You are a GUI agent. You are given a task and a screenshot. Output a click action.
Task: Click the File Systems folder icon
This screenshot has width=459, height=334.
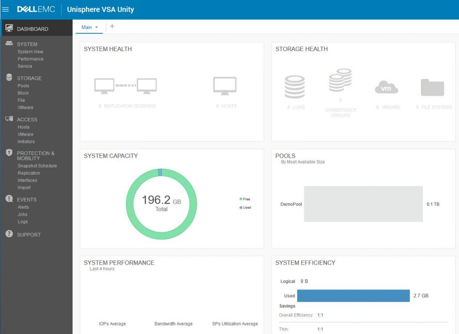[433, 87]
